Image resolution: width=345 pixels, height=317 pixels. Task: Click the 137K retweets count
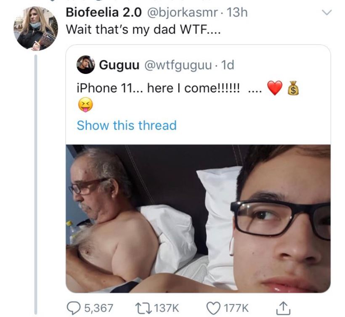click(167, 307)
